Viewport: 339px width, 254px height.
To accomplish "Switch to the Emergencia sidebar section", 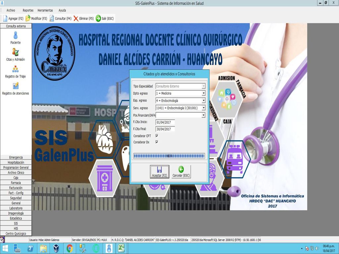I will (16, 157).
